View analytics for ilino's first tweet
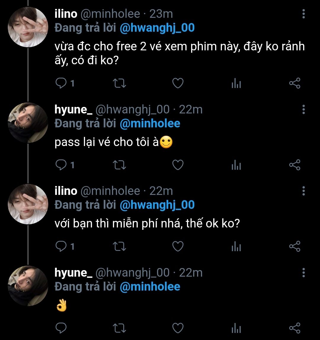The image size is (320, 340). click(236, 84)
